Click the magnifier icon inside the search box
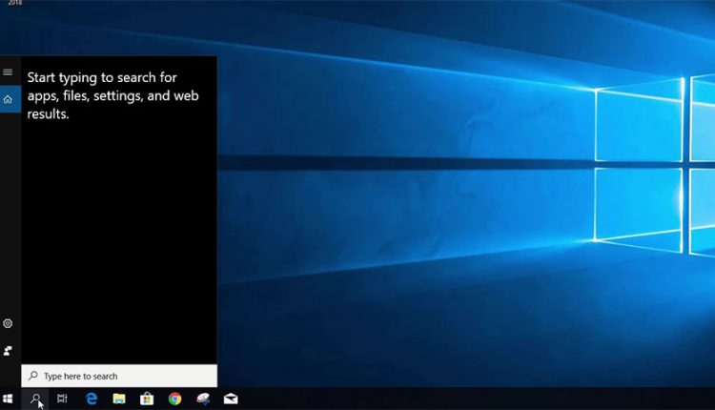715x410 pixels. 32,376
